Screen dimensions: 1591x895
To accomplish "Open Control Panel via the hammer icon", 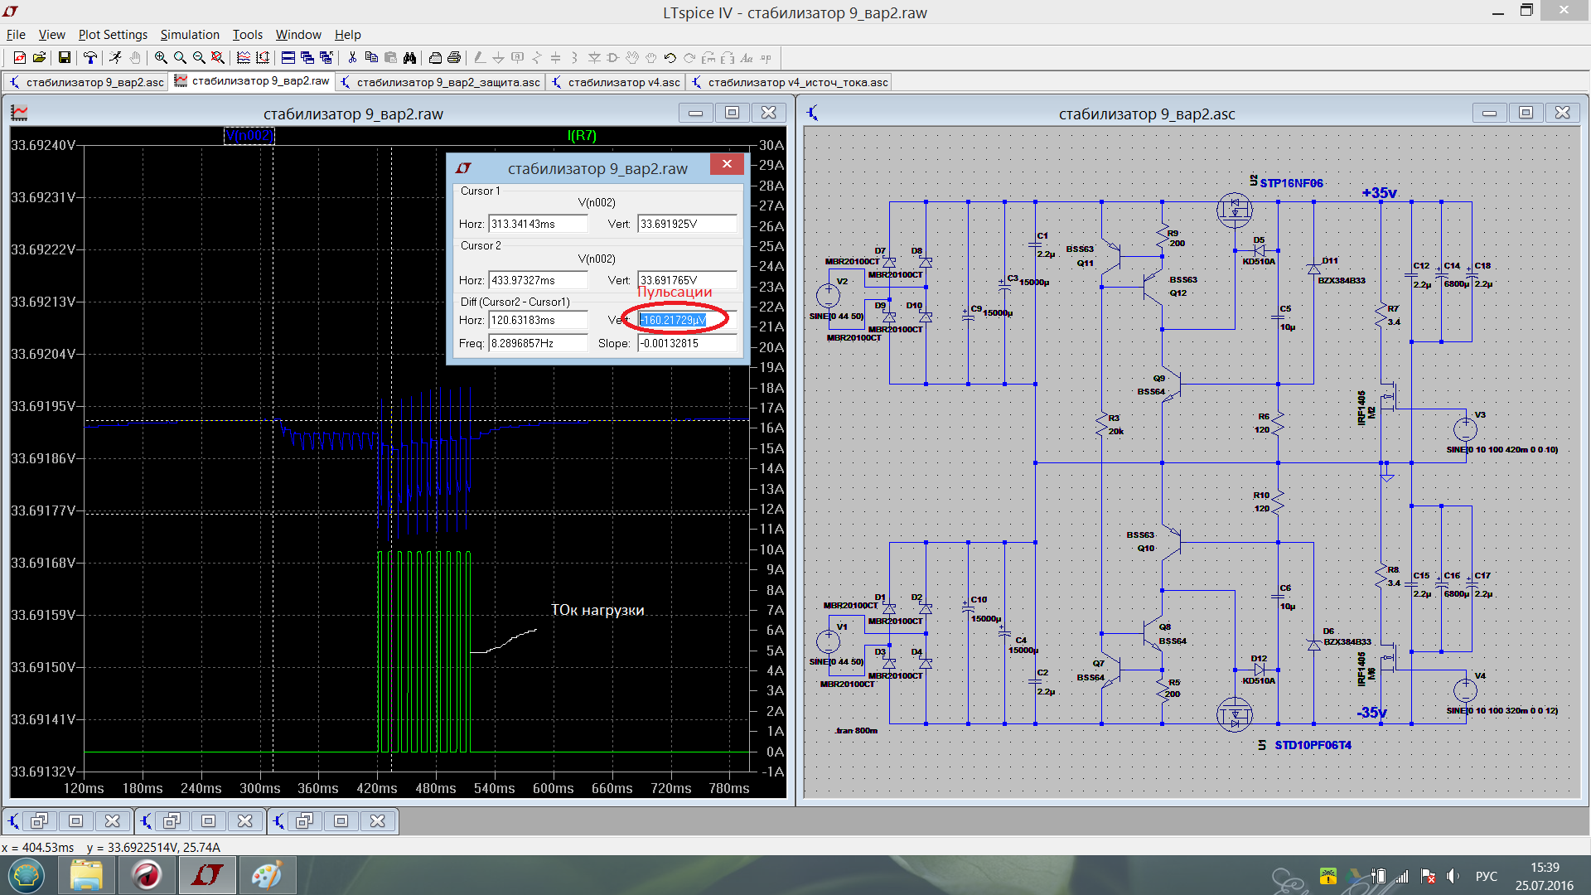I will tap(90, 58).
